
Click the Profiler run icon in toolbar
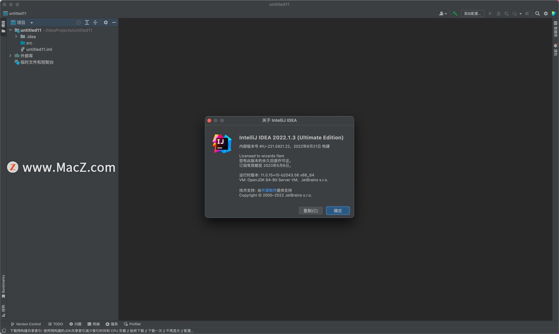(x=514, y=13)
